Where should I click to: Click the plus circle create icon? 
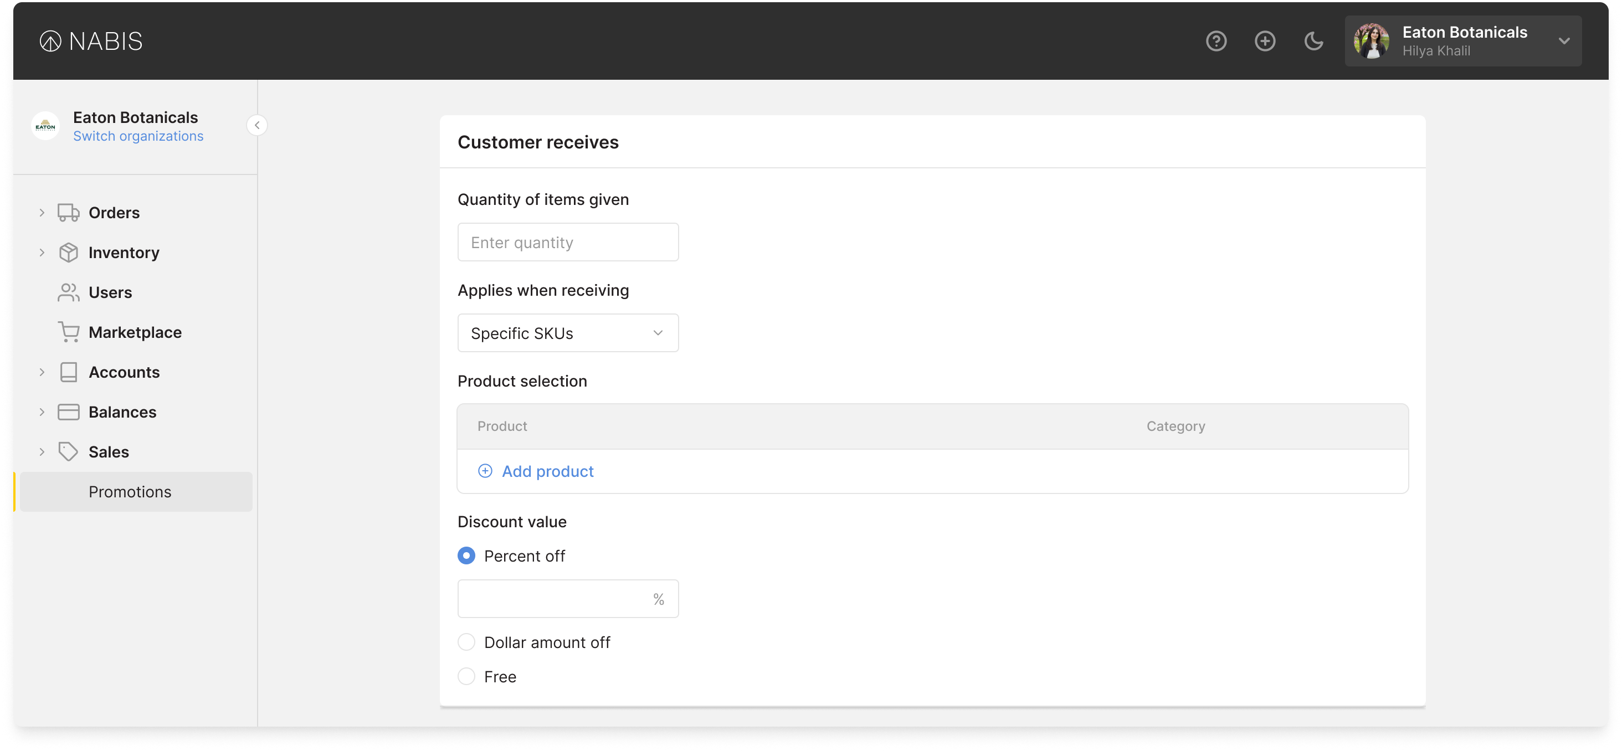tap(1264, 42)
